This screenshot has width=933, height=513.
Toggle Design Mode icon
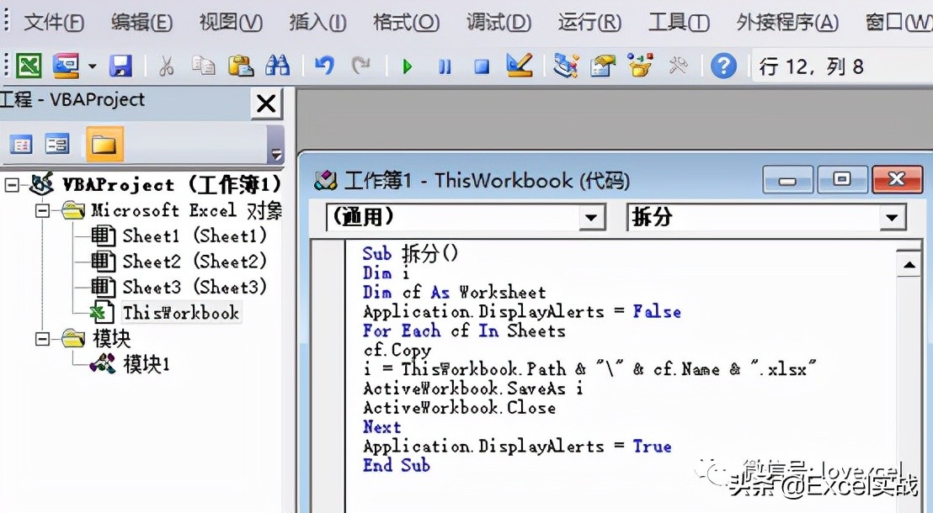pyautogui.click(x=519, y=65)
